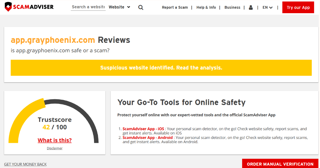Image resolution: width=320 pixels, height=168 pixels.
Task: Follow the ScamAdviser App - iOS link
Action: [143, 129]
